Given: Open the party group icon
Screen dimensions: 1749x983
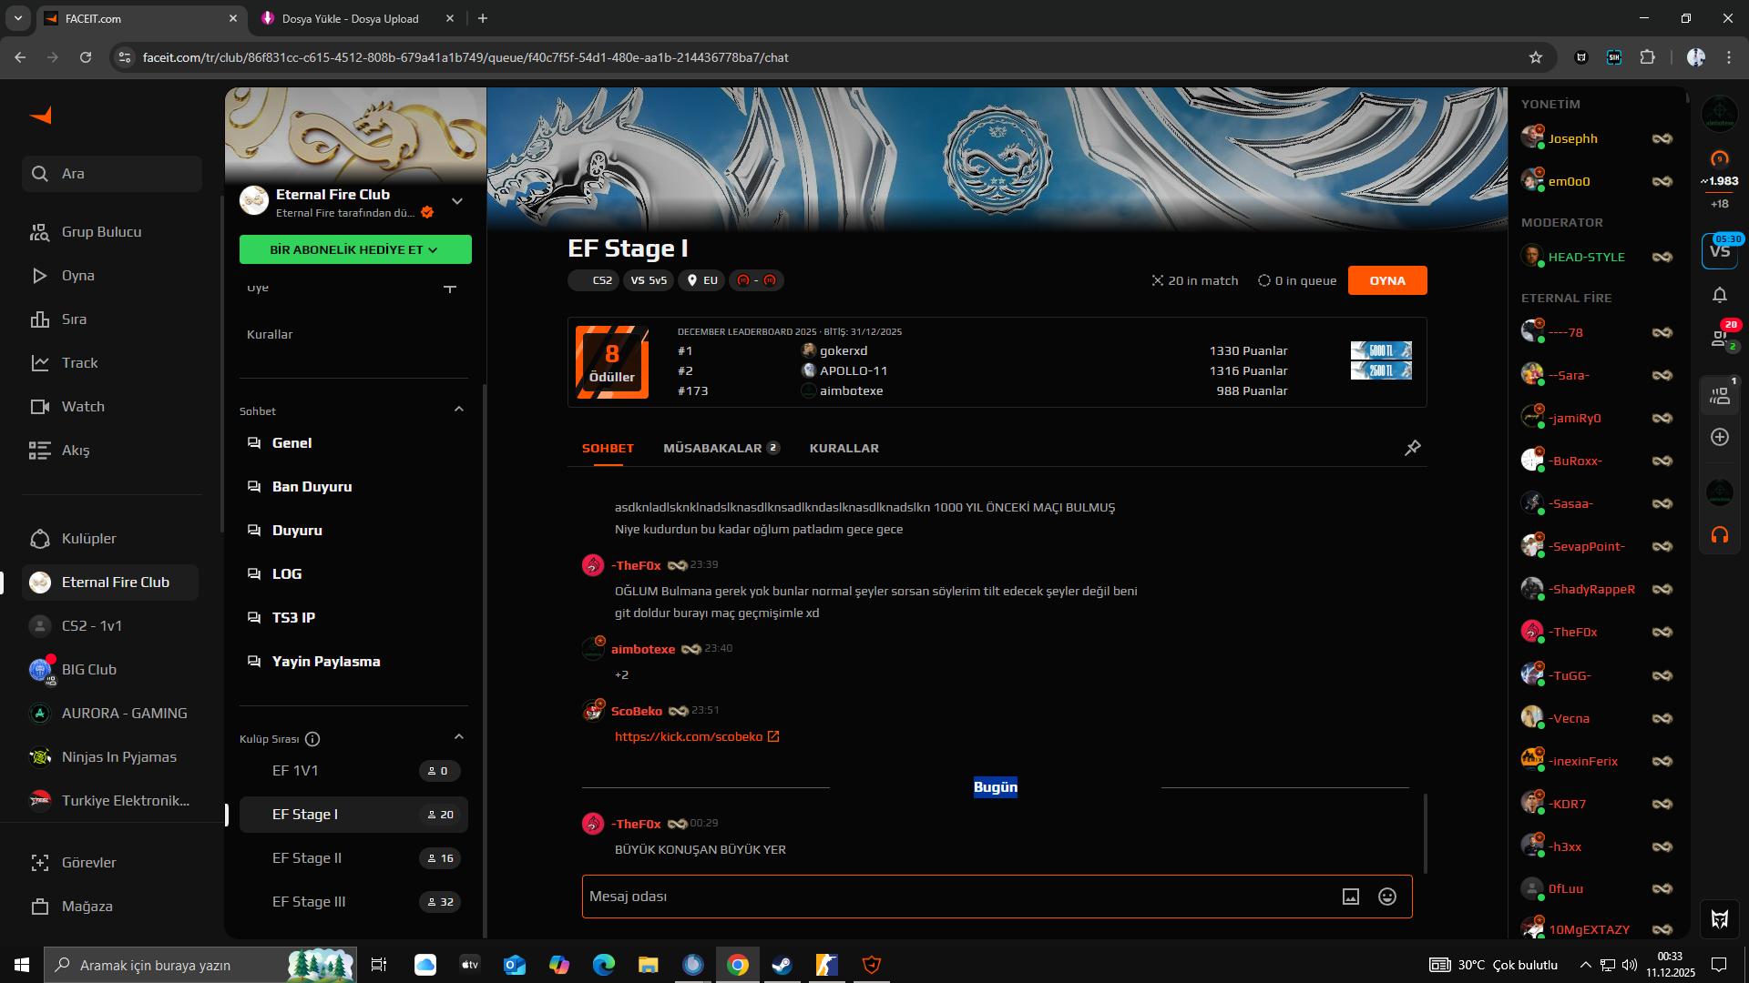Looking at the screenshot, I should [x=1720, y=396].
